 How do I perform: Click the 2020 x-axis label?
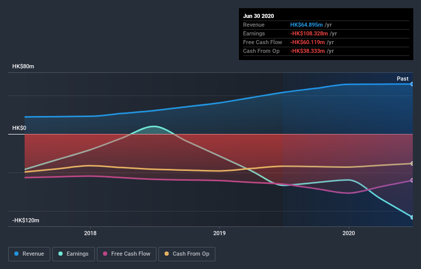coord(349,233)
